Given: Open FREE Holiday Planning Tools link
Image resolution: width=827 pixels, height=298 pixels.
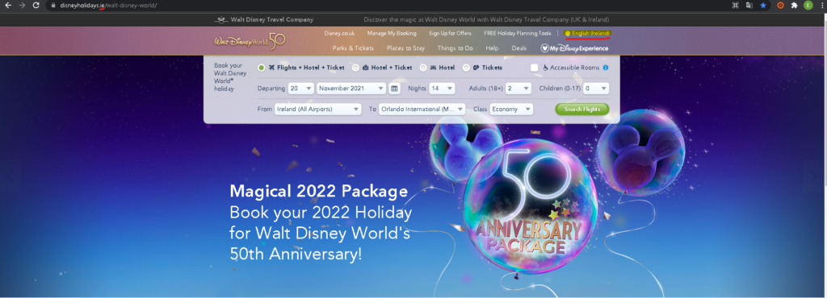Looking at the screenshot, I should (x=518, y=33).
